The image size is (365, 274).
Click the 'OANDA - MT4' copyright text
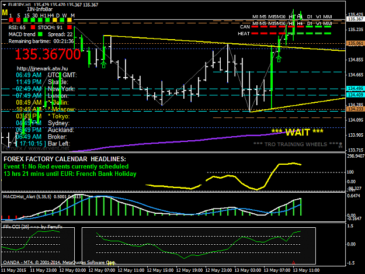pyautogui.click(x=60, y=262)
